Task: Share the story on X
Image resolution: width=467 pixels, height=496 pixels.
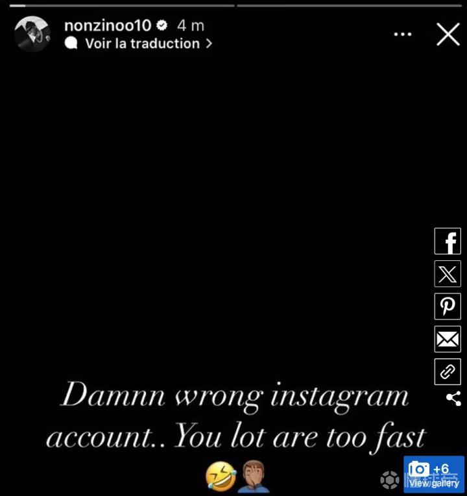Action: 448,273
